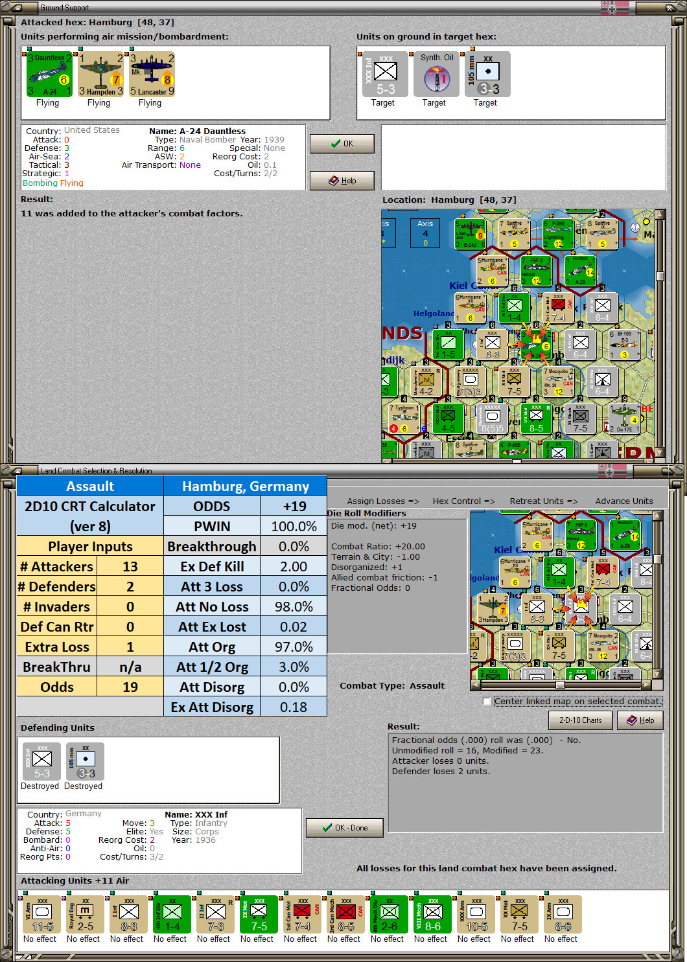Click the 105 mm 3-3 target unit in Ground Support
687x962 pixels.
pos(487,74)
